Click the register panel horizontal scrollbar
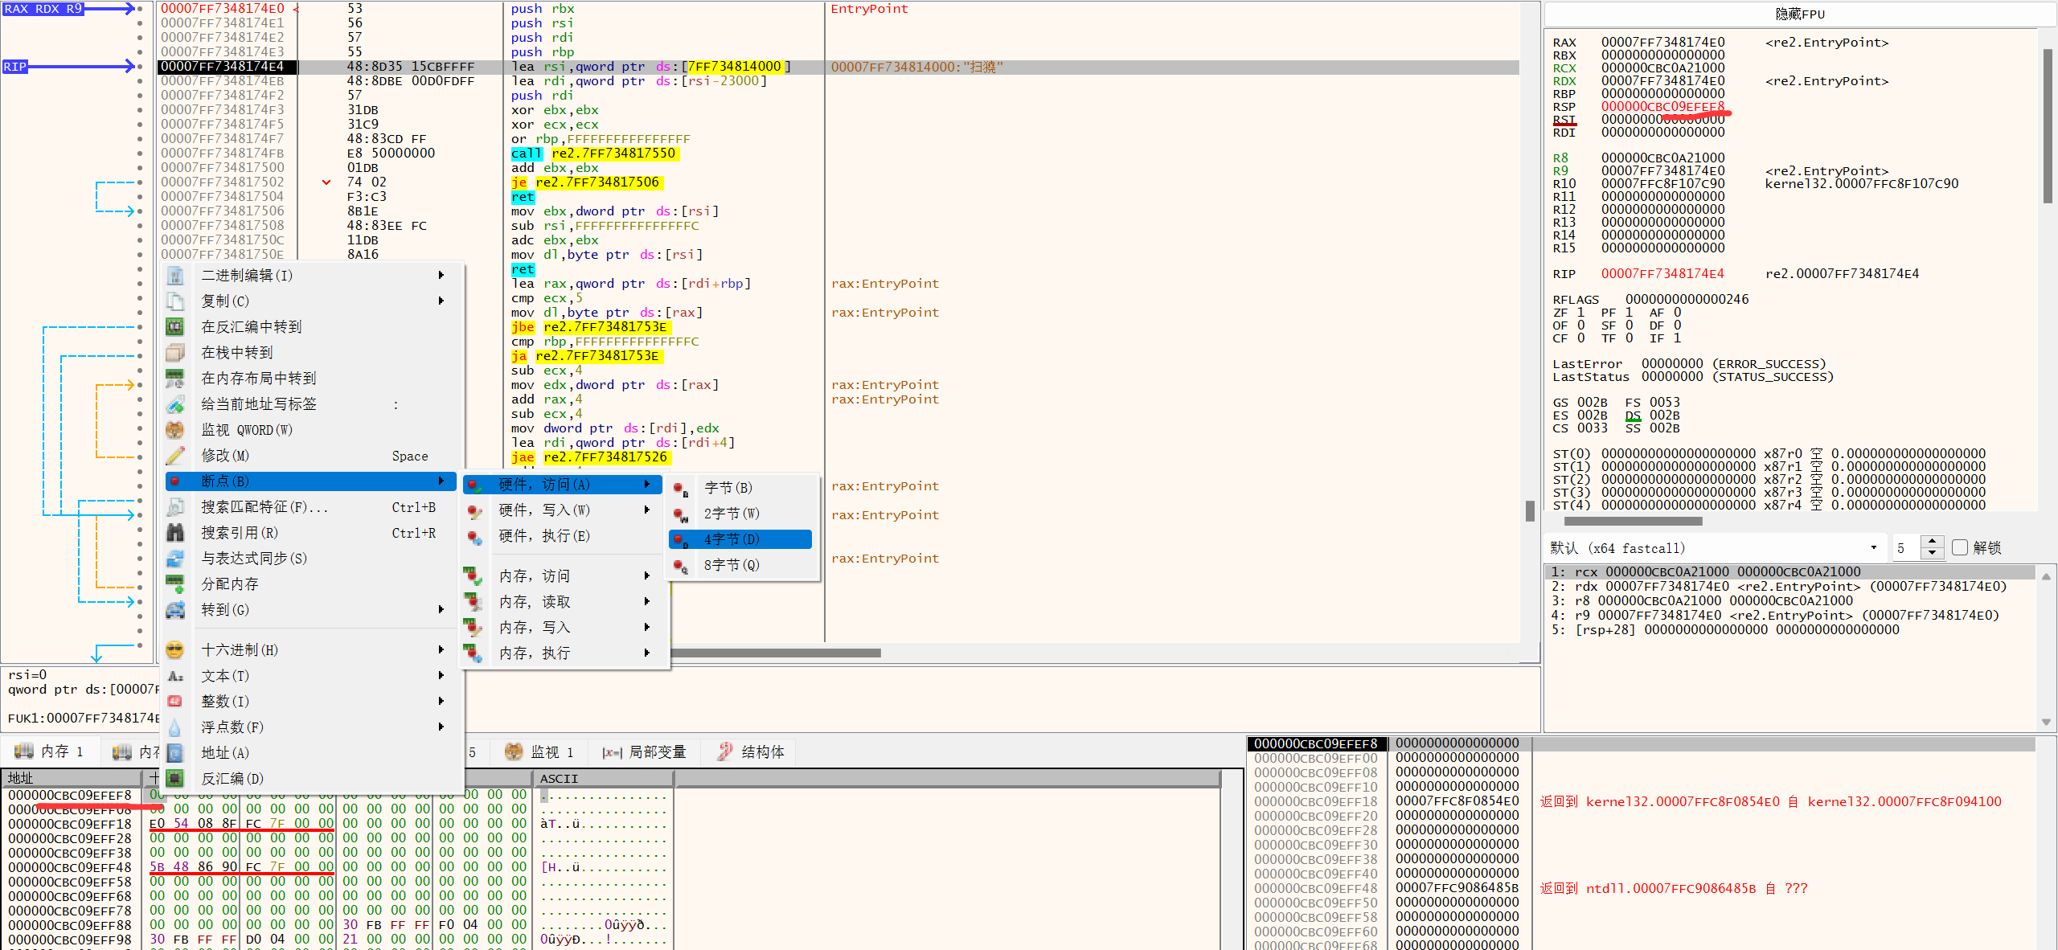2058x950 pixels. pyautogui.click(x=1633, y=521)
